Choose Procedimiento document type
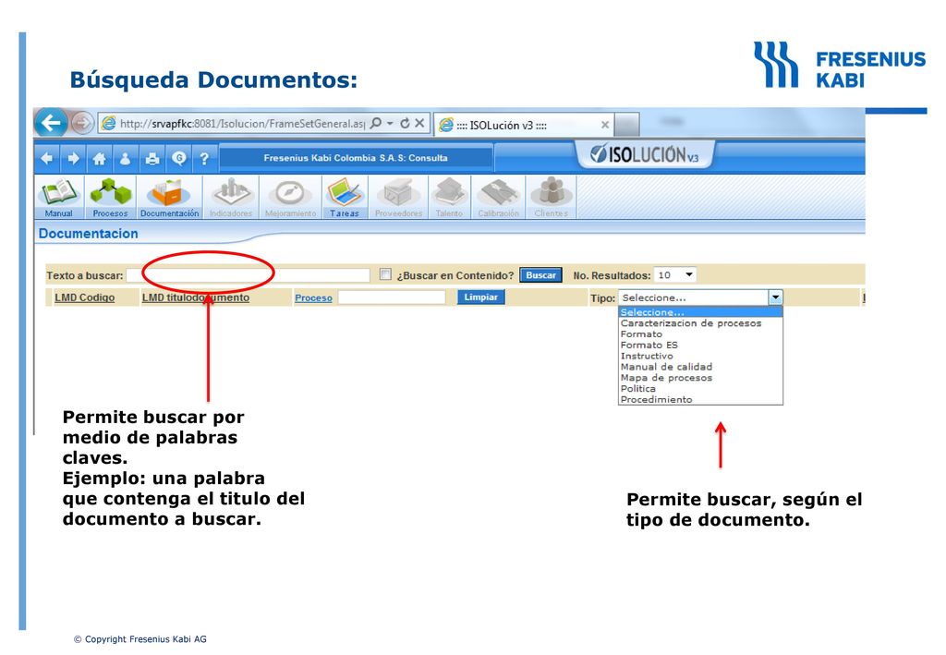This screenshot has width=946, height=655. tap(700, 399)
